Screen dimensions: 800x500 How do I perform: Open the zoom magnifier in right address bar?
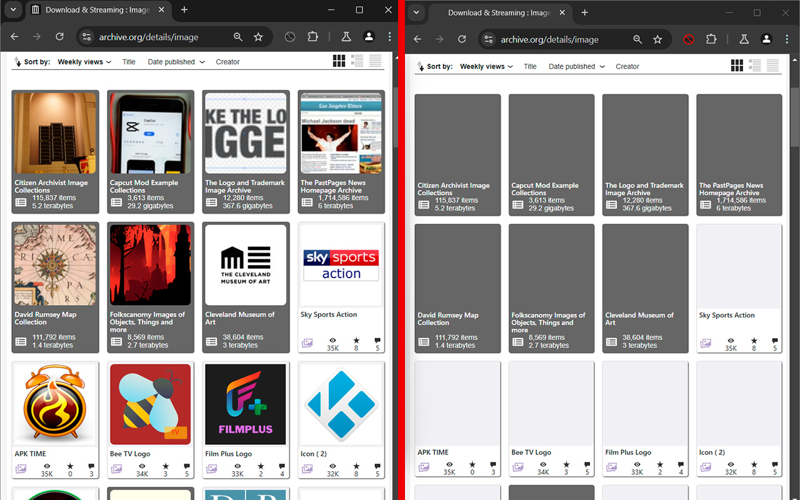point(637,39)
